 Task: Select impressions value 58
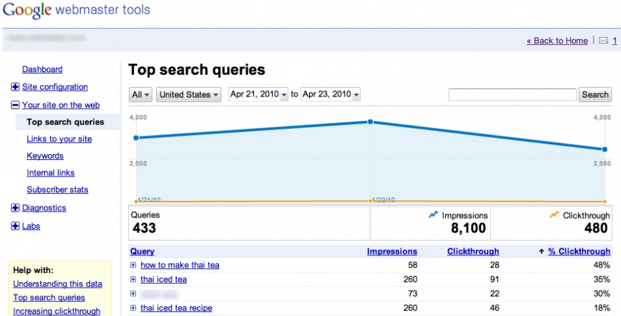412,265
